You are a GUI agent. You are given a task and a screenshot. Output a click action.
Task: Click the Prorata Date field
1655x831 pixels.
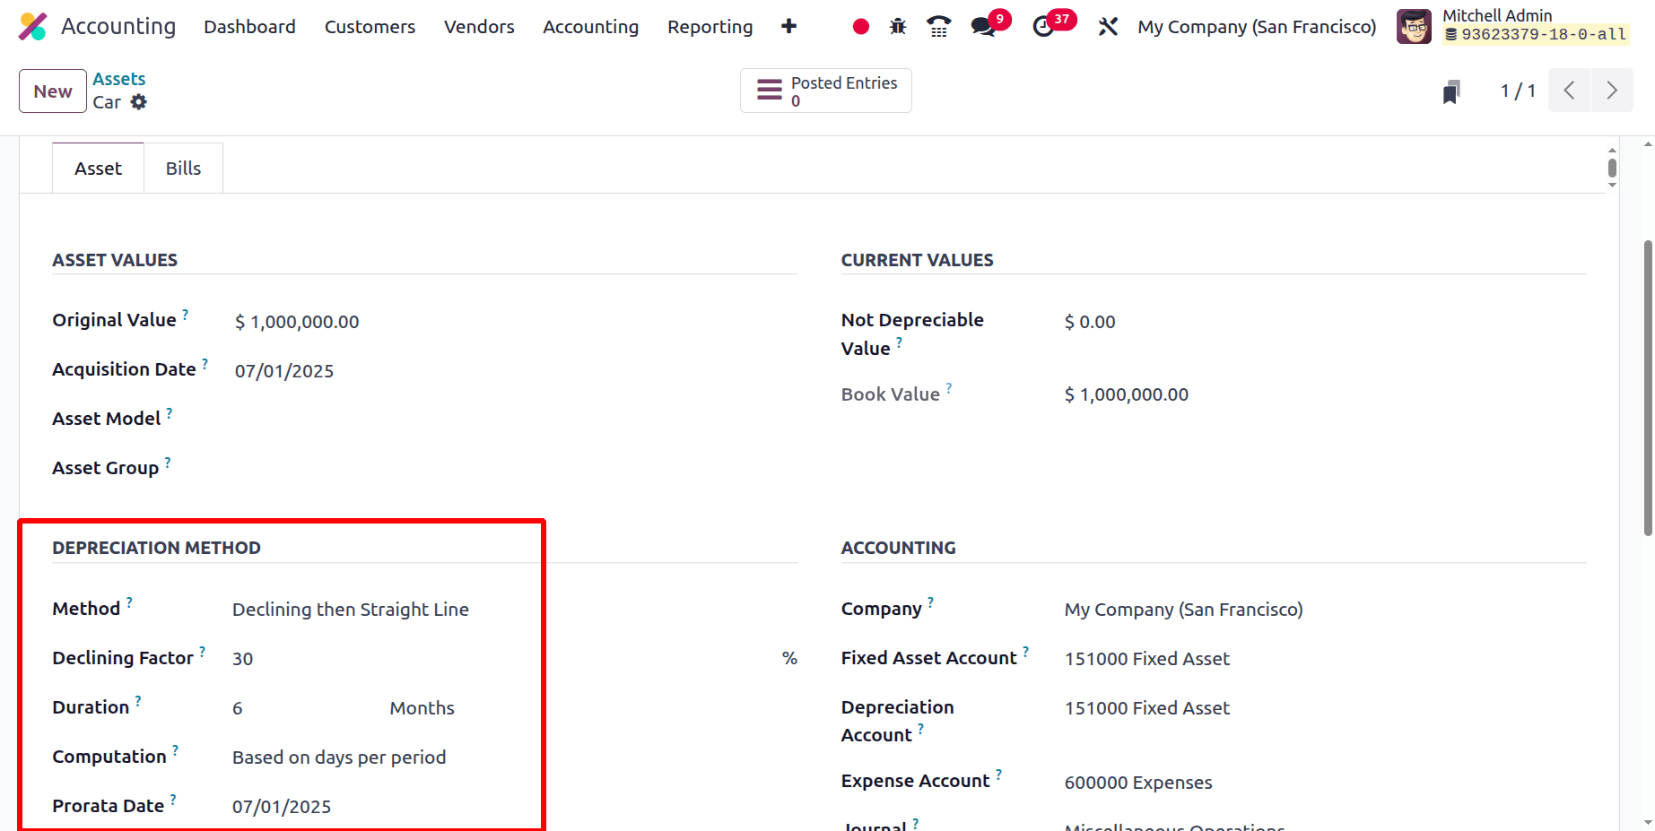click(x=282, y=806)
